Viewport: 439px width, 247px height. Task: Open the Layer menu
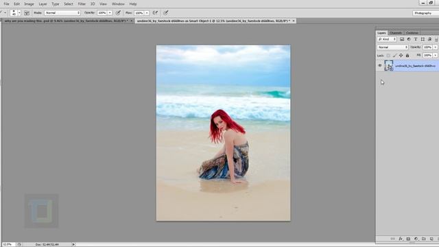pyautogui.click(x=43, y=4)
